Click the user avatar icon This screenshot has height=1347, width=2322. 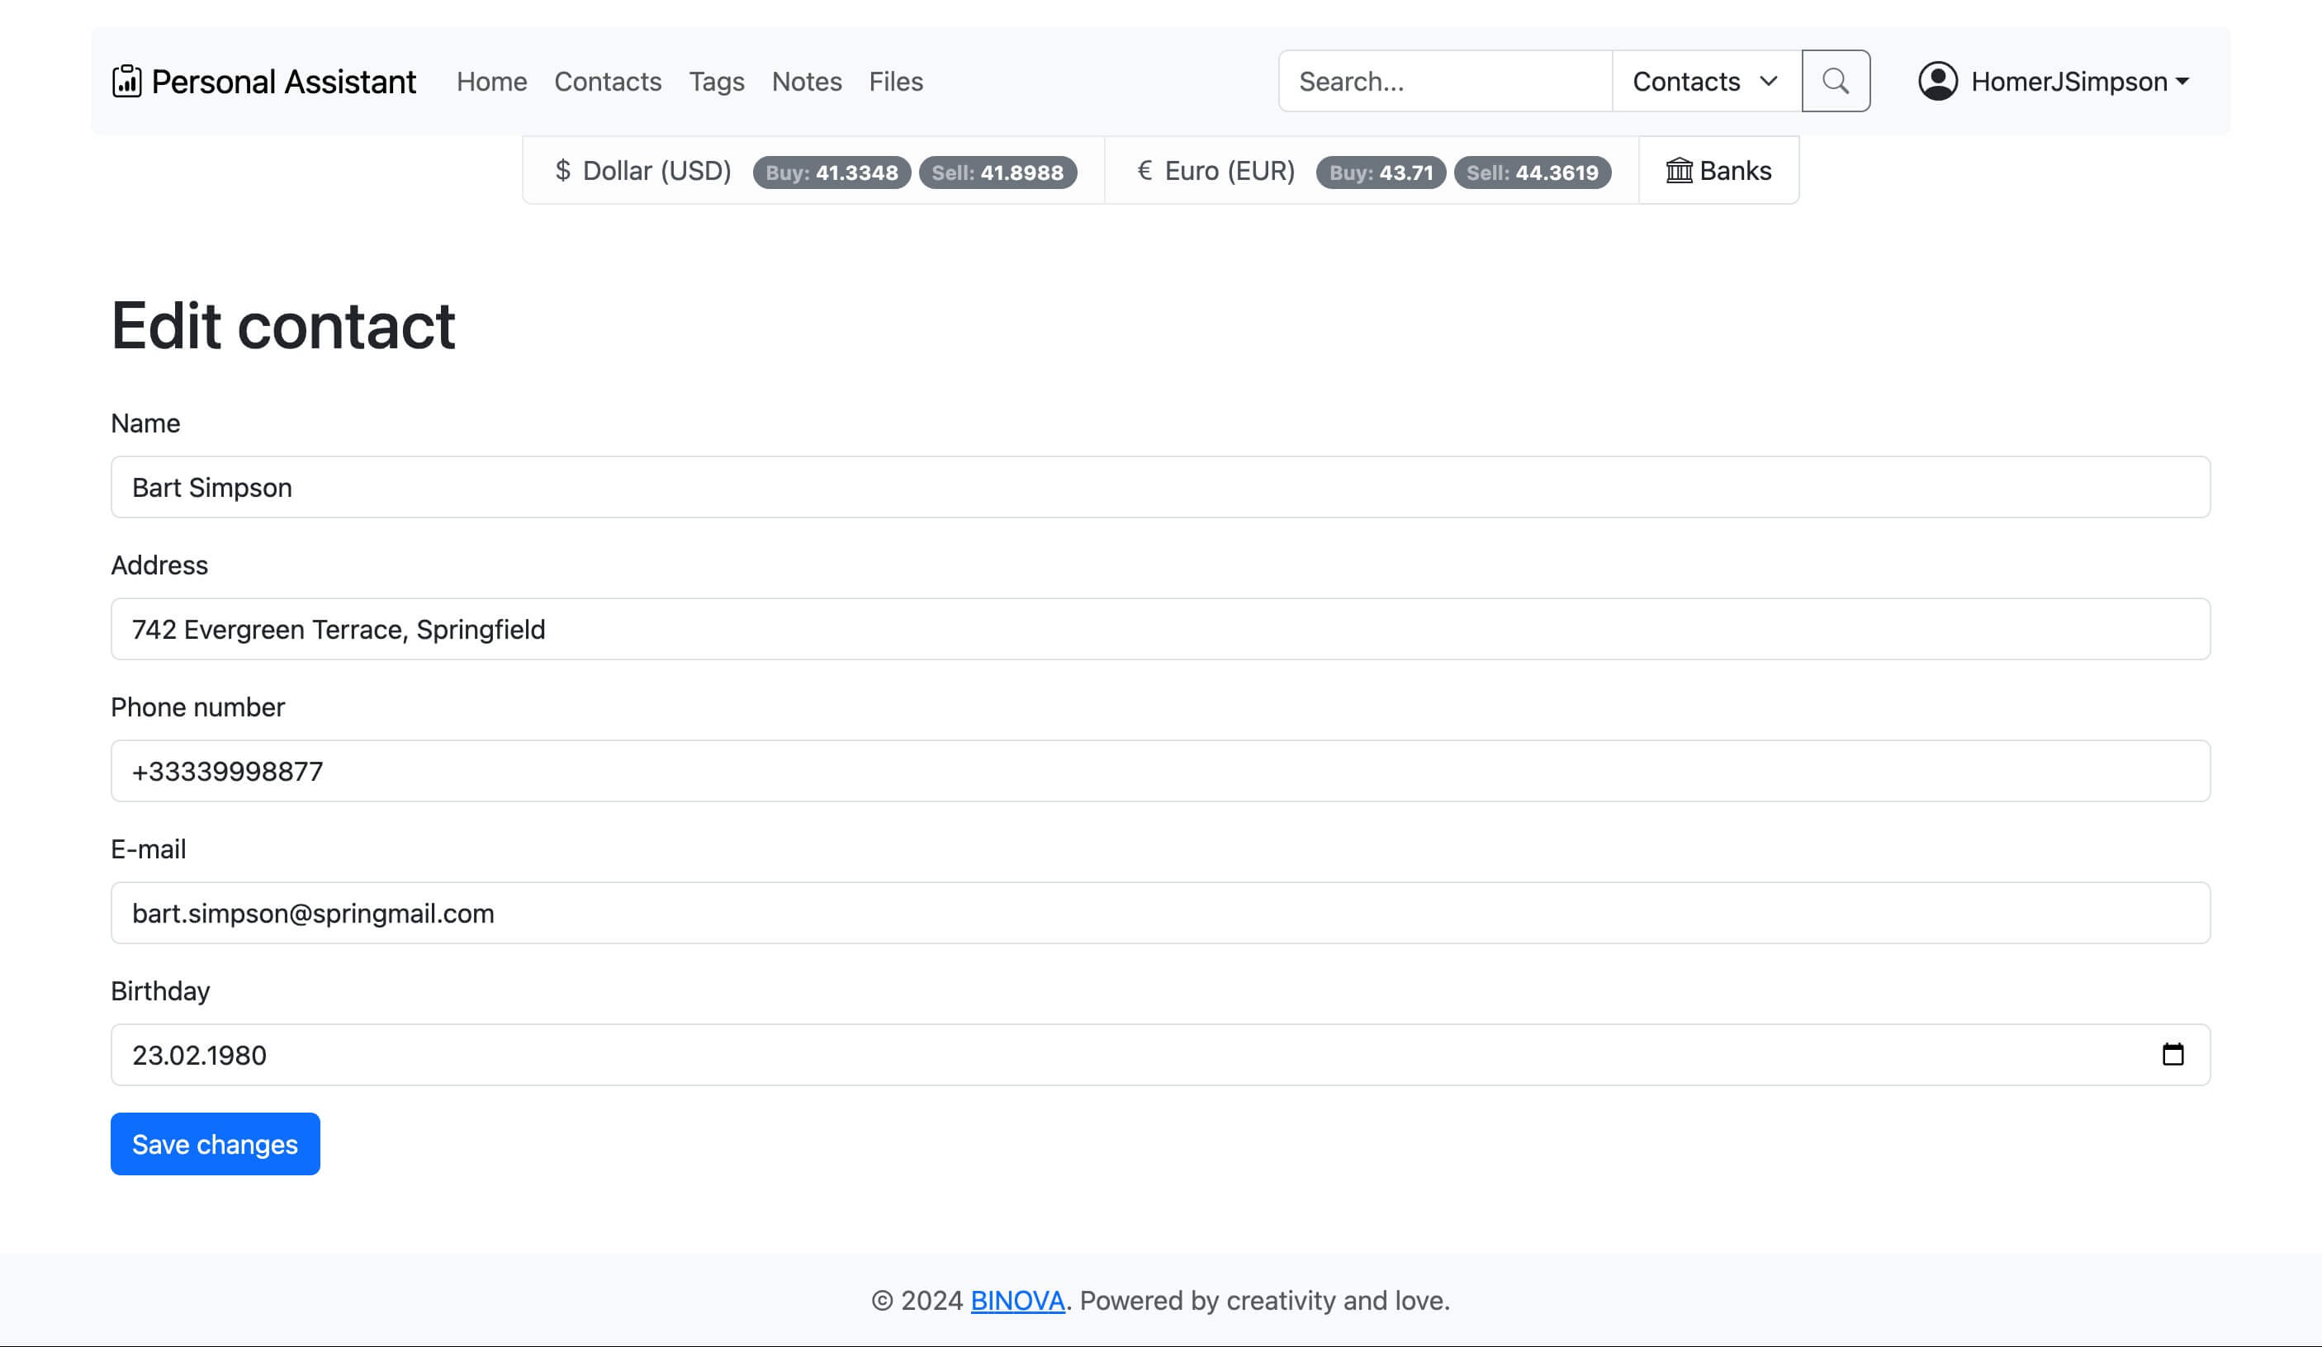1938,81
